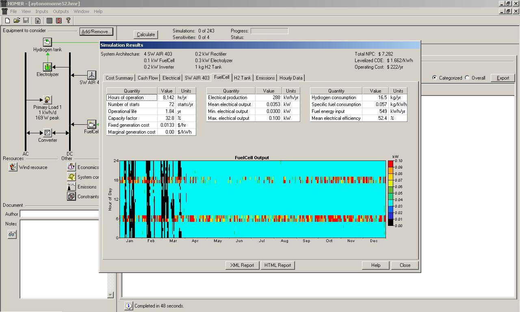The height and width of the screenshot is (312, 520).
Task: Click the Open file folder icon
Action: tap(17, 20)
